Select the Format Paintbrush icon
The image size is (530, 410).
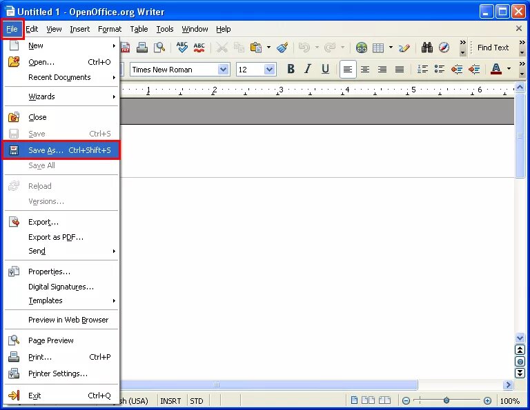[x=282, y=48]
